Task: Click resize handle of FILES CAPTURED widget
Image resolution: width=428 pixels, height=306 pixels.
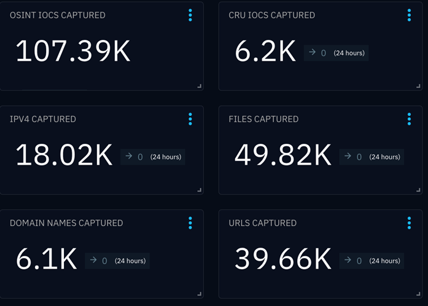Action: 419,190
